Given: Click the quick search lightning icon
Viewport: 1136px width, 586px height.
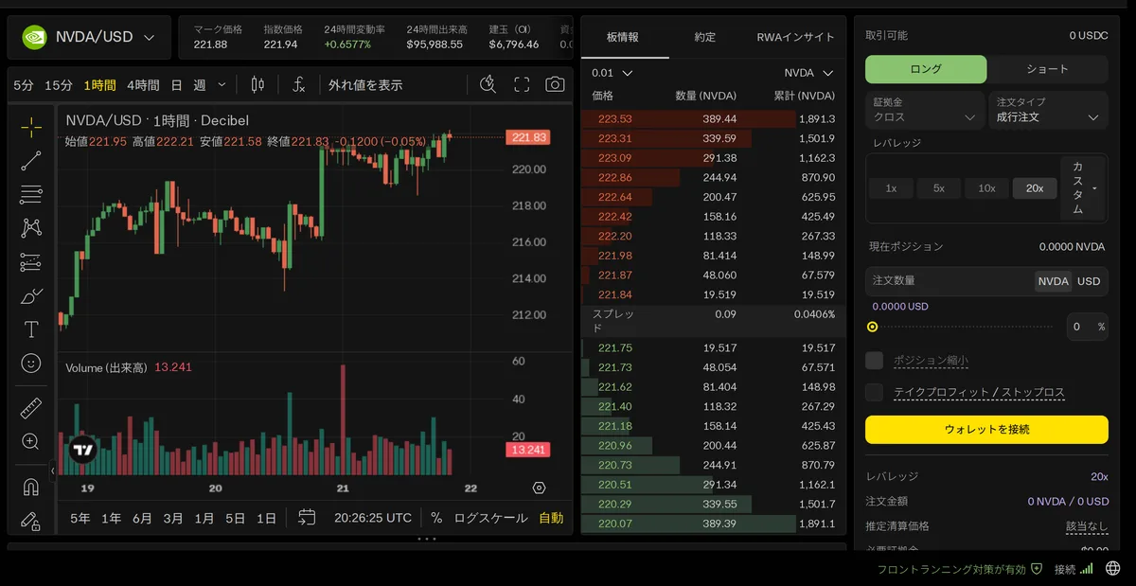Looking at the screenshot, I should 488,84.
